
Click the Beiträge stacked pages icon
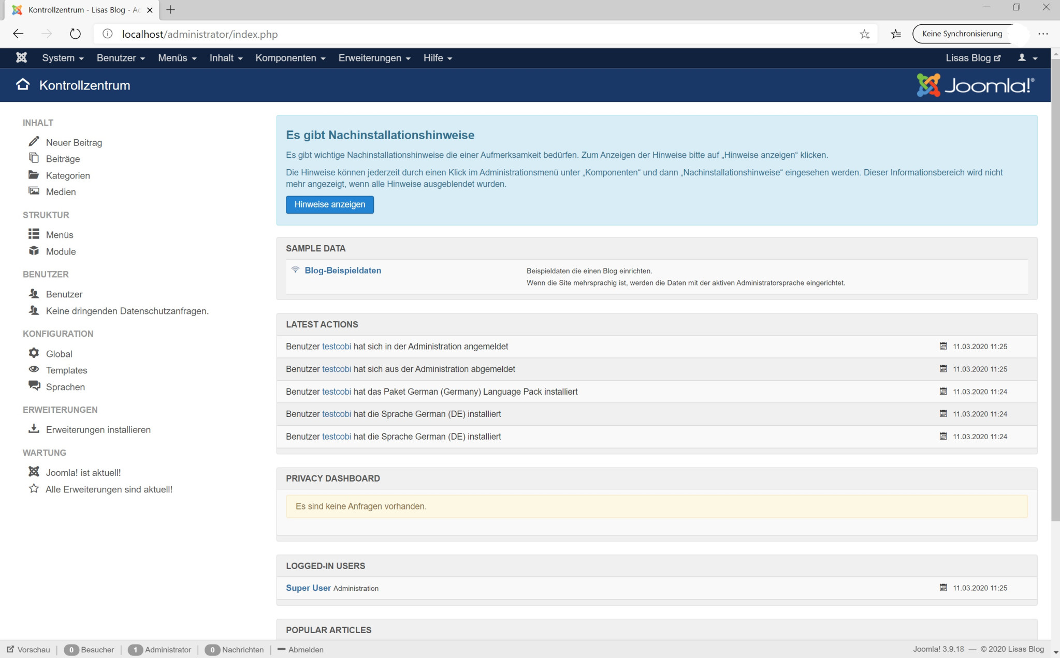pyautogui.click(x=34, y=158)
